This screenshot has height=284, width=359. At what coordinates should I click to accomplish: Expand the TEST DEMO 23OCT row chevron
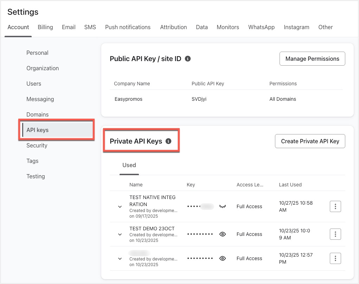point(120,234)
